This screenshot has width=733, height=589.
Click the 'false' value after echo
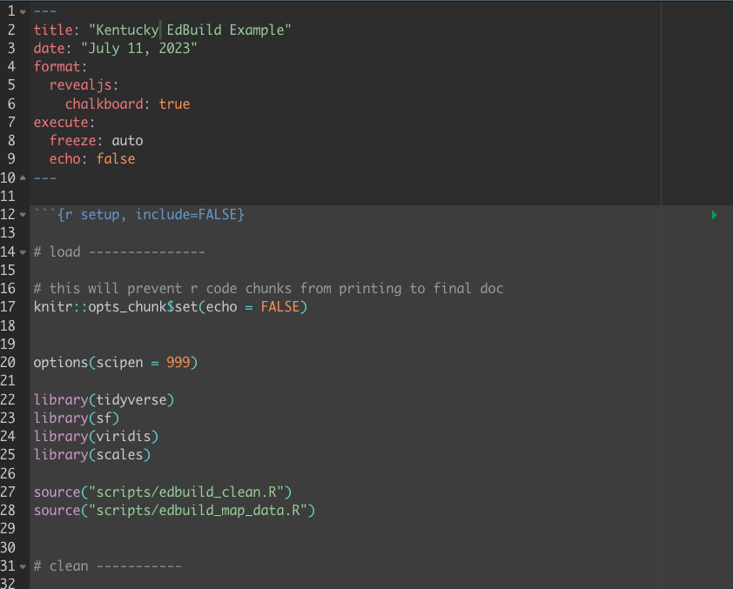[116, 159]
